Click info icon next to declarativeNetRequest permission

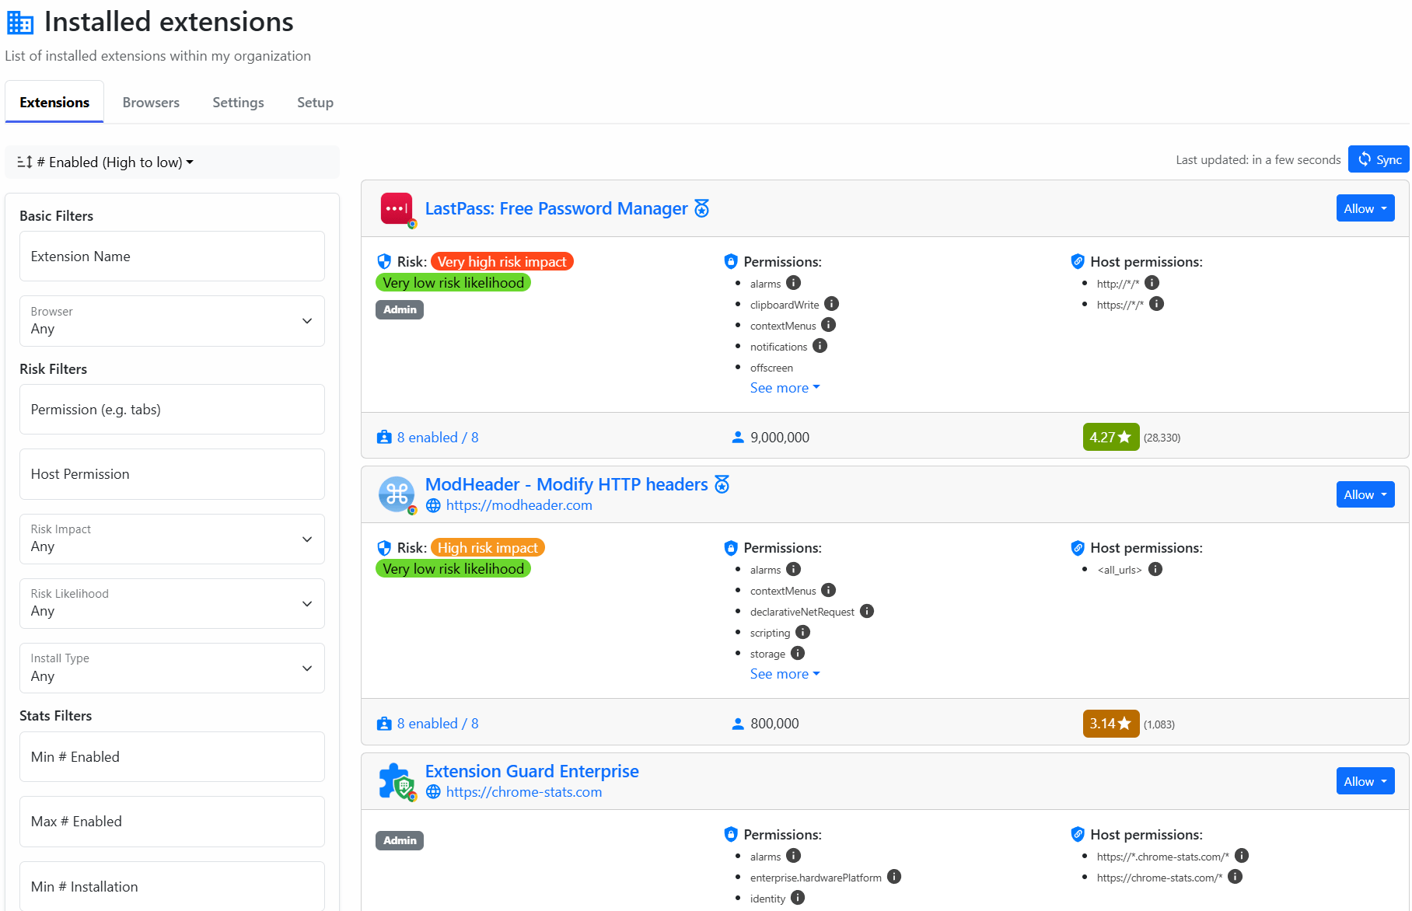[x=867, y=611]
